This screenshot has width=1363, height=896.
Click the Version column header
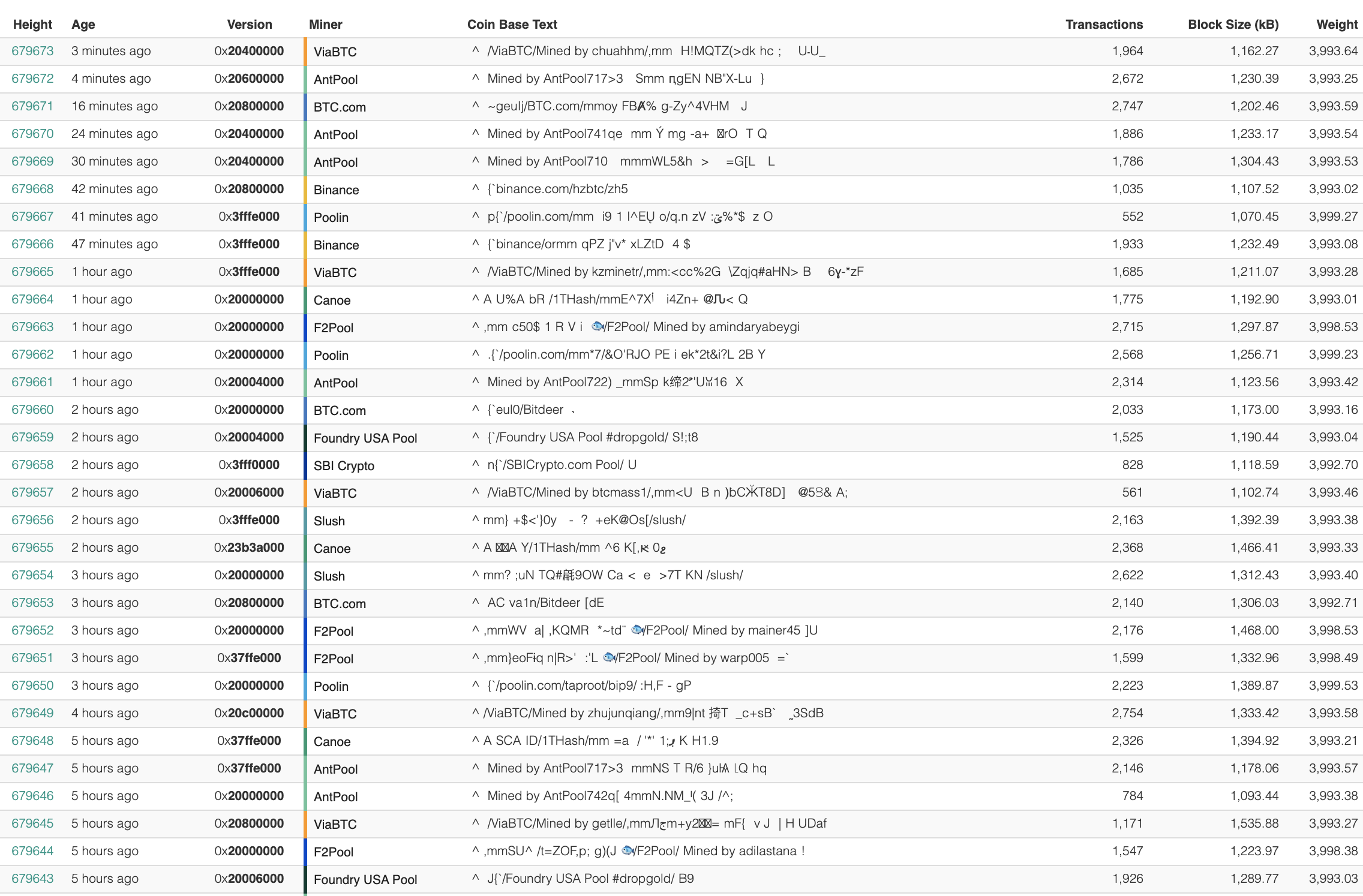[250, 25]
